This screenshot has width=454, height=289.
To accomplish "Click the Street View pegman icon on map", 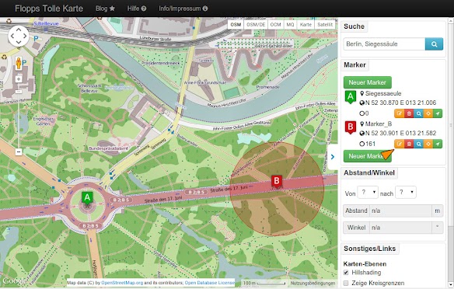I will (x=19, y=63).
